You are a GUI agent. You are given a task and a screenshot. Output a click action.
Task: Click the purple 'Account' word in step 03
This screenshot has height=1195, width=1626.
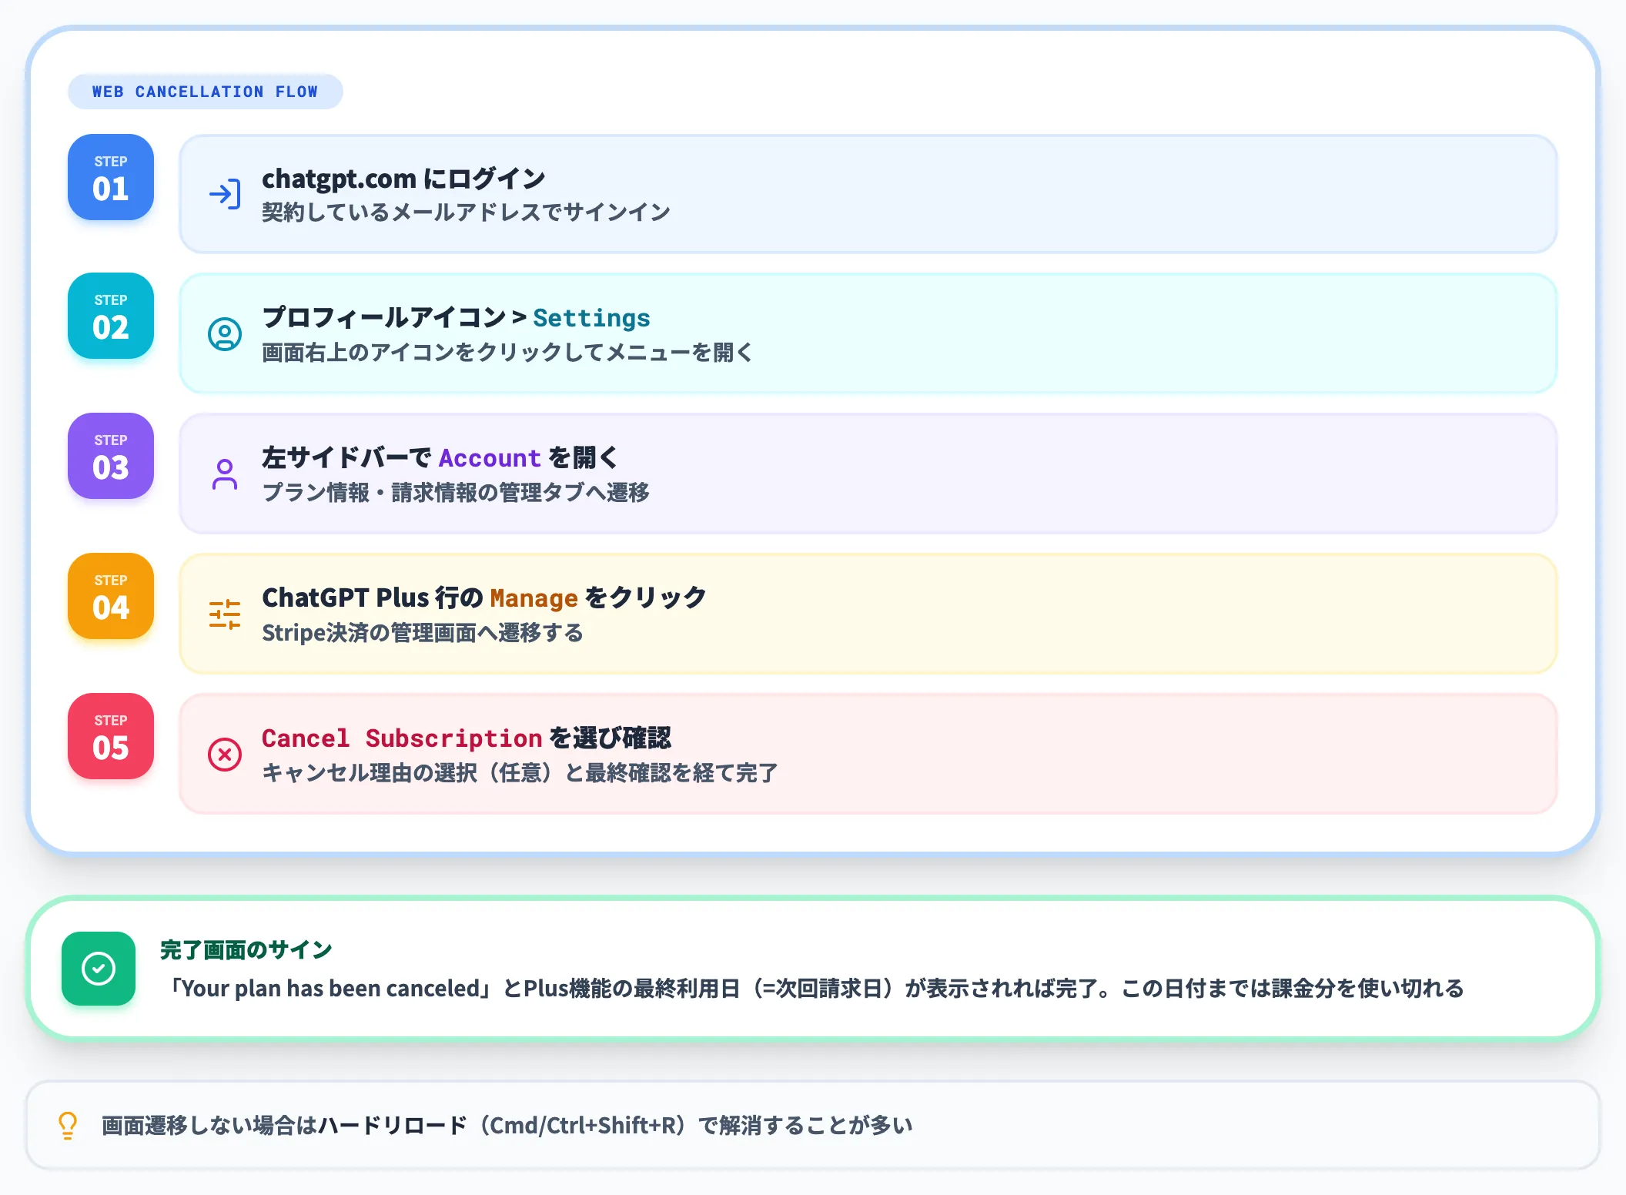490,458
